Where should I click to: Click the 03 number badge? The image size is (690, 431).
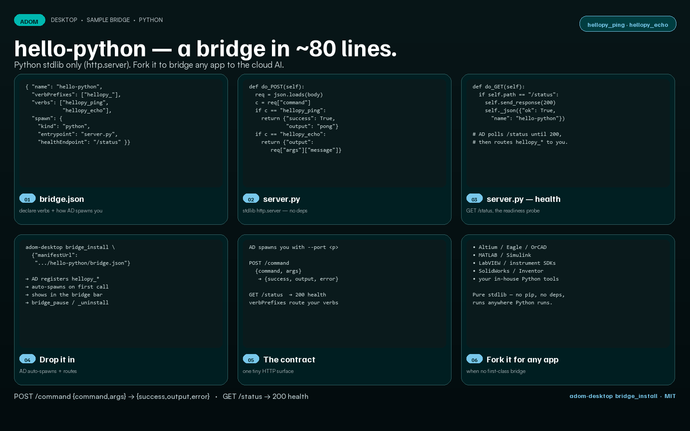point(474,199)
